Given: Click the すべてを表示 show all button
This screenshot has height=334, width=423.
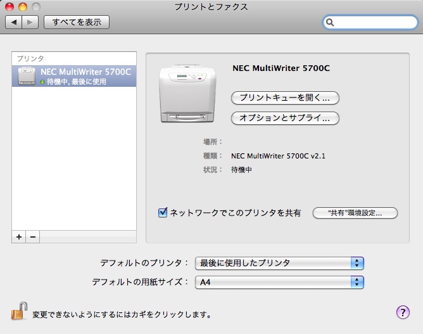Looking at the screenshot, I should click(x=76, y=22).
